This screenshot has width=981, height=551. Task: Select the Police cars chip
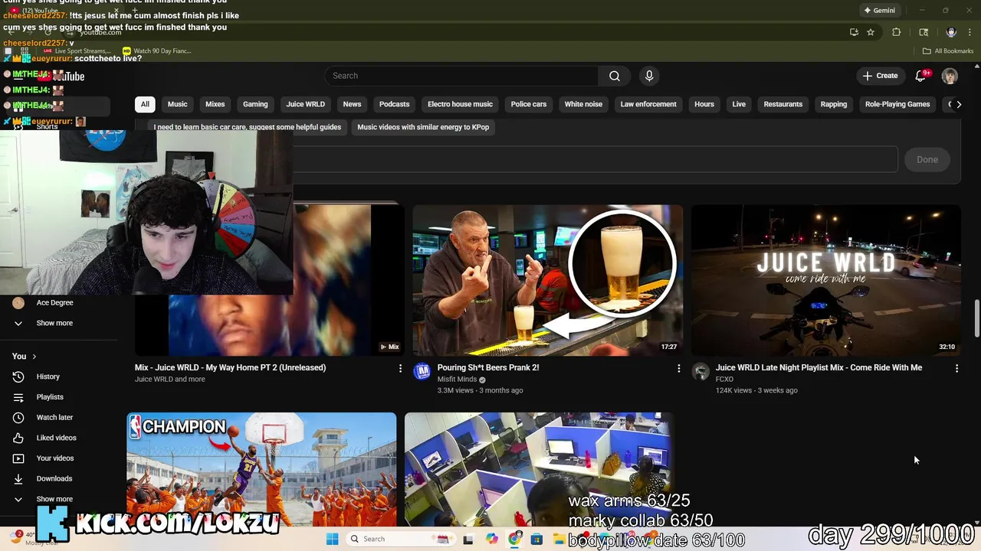[529, 104]
